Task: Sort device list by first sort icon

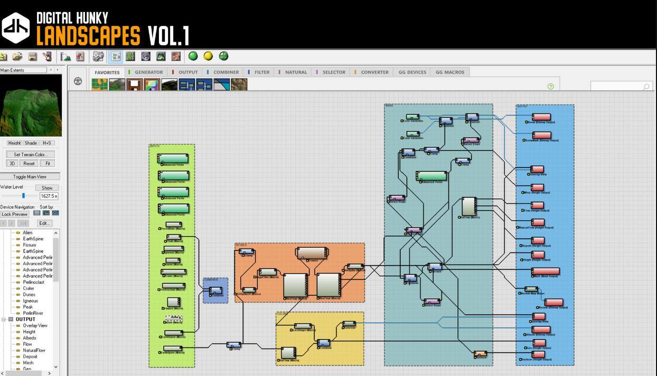Action: (36, 213)
